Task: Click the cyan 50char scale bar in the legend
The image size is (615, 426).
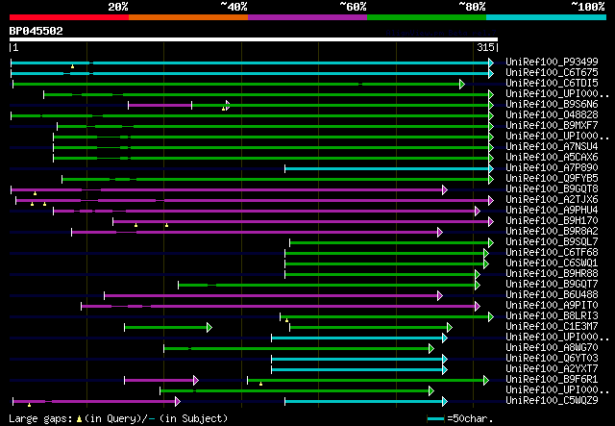Action: [x=435, y=419]
